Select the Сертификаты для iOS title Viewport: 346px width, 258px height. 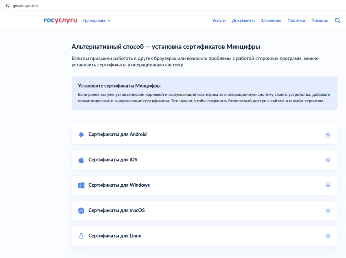113,160
